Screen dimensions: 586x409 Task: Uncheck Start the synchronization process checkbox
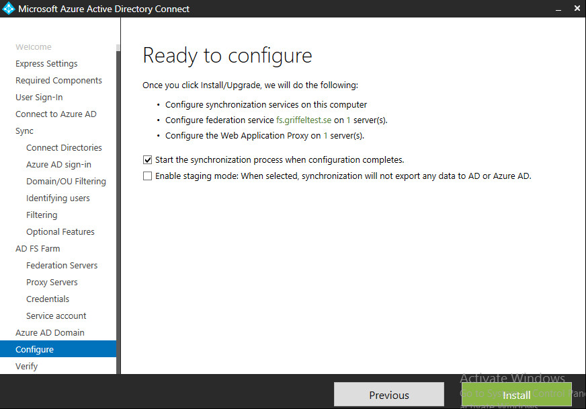pos(147,160)
